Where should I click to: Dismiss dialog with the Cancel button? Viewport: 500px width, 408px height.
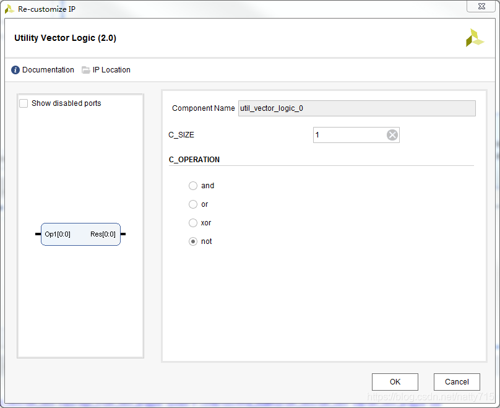(x=457, y=382)
